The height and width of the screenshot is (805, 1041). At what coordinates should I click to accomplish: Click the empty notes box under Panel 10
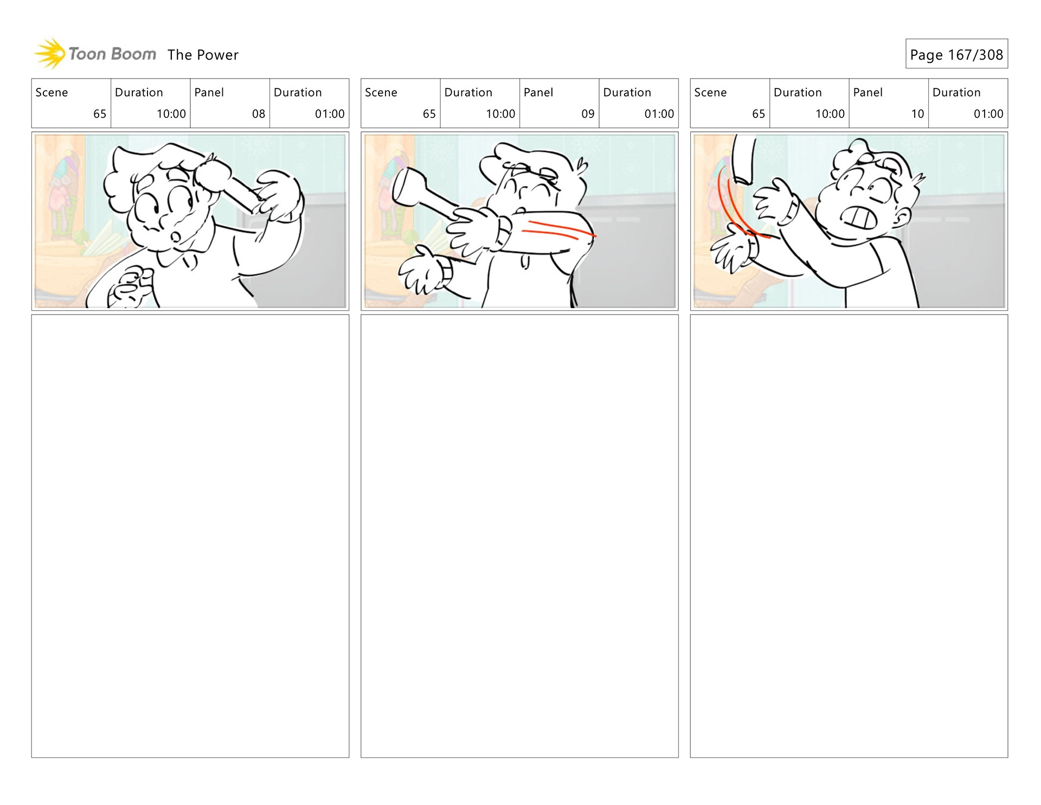(849, 536)
